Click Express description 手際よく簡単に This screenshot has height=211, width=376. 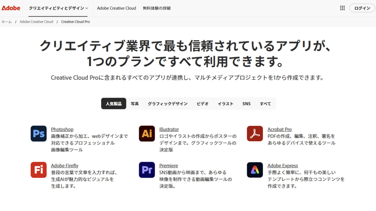click(306, 179)
